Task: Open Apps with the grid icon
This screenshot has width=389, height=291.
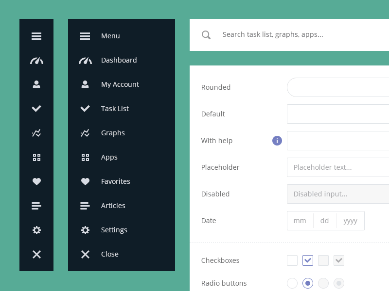Action: (x=36, y=157)
